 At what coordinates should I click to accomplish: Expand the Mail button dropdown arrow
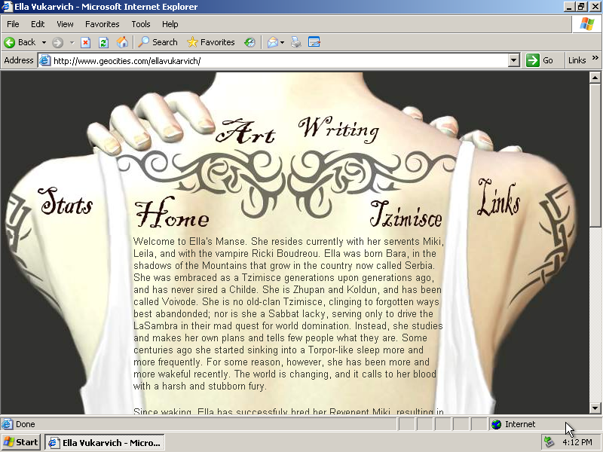(x=283, y=42)
